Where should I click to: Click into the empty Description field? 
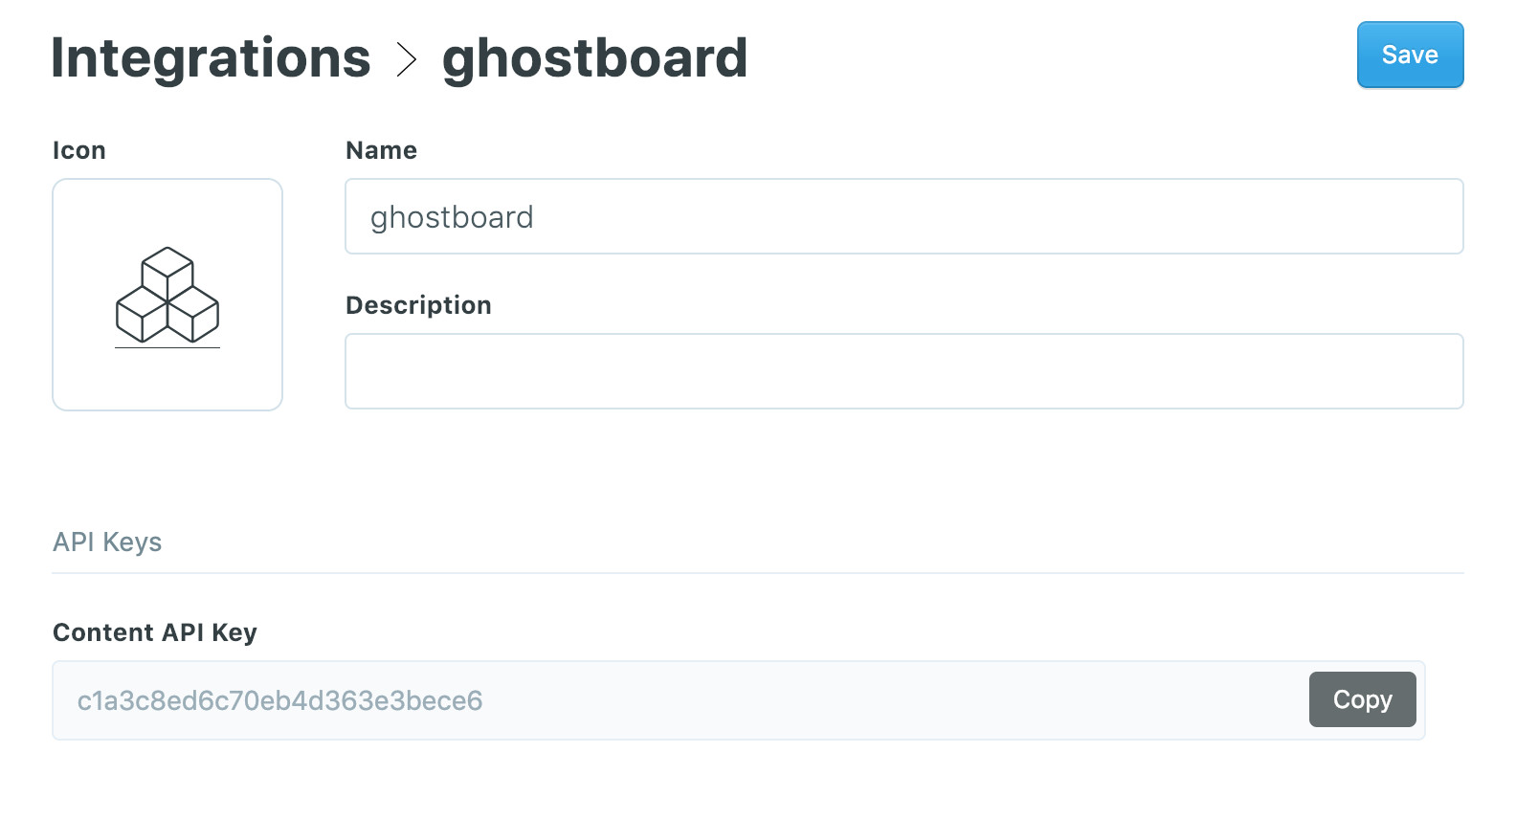pyautogui.click(x=903, y=371)
